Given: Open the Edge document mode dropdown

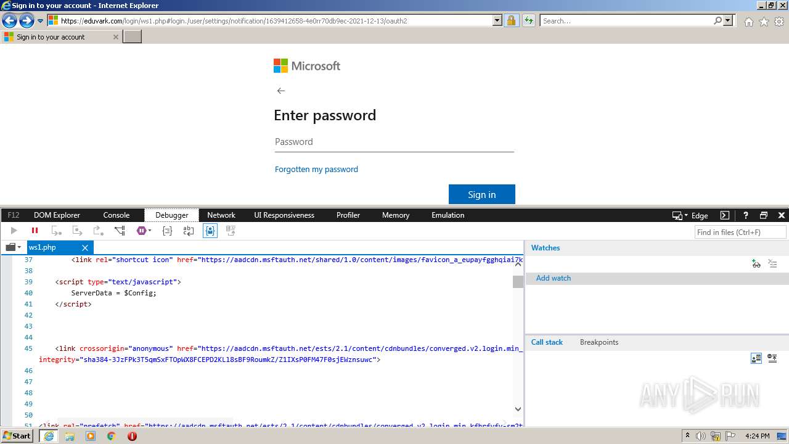Looking at the screenshot, I should 690,215.
